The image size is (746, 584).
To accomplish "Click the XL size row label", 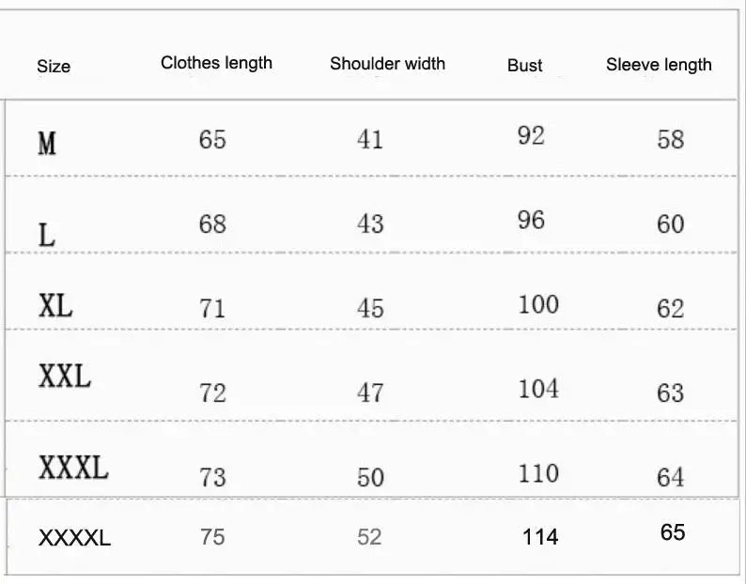I will click(55, 305).
